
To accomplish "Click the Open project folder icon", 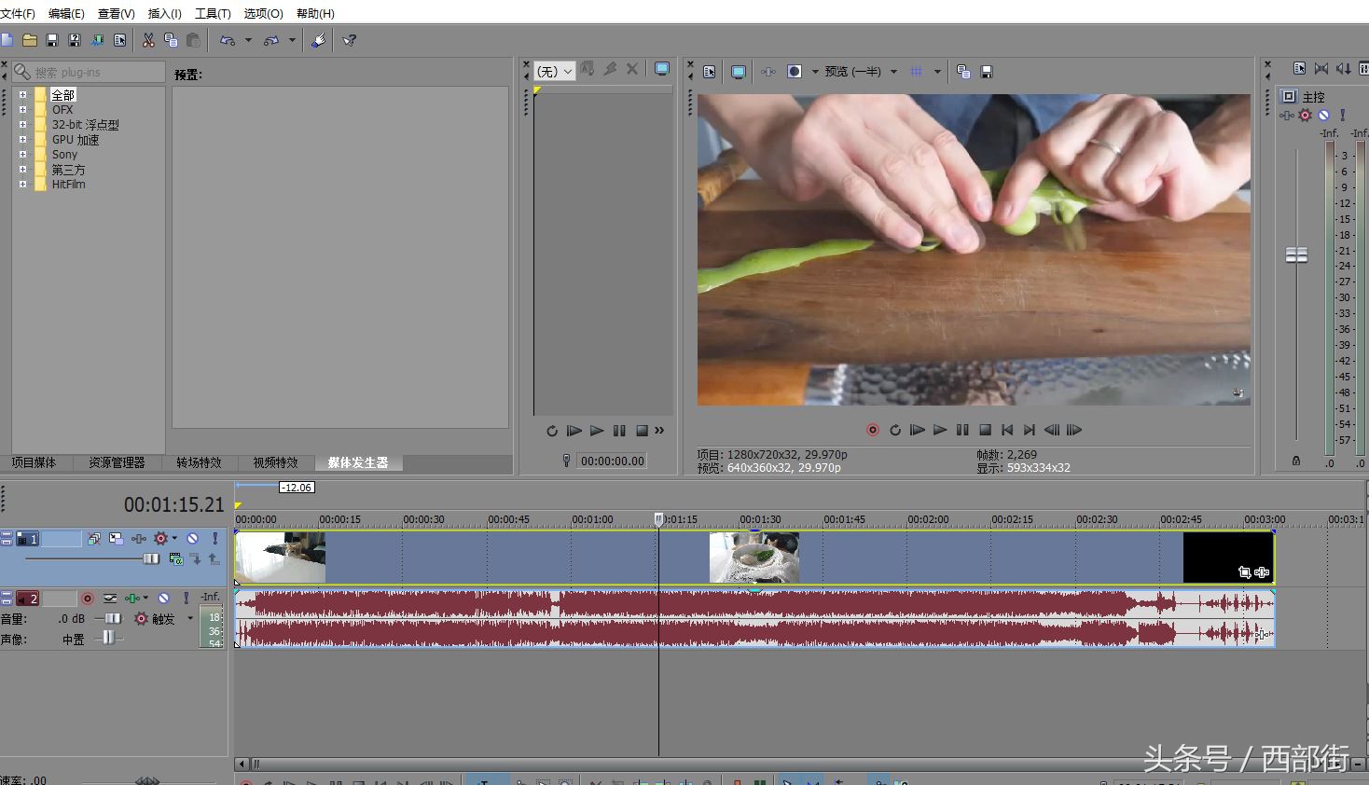I will pos(30,40).
